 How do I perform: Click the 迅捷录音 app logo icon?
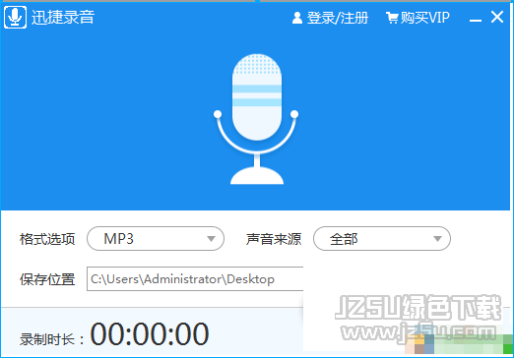point(15,17)
